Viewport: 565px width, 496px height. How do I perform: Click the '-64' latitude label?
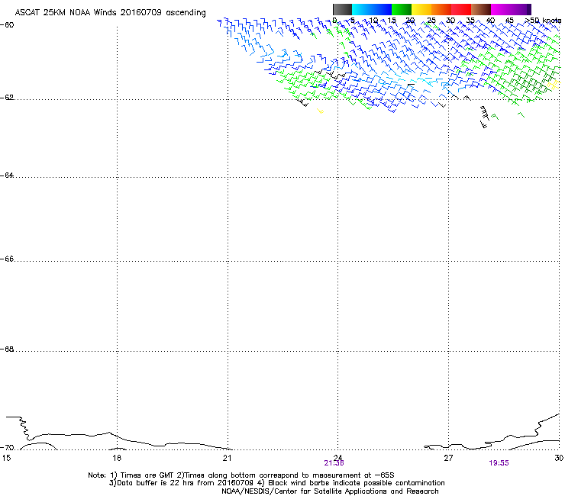[7, 176]
